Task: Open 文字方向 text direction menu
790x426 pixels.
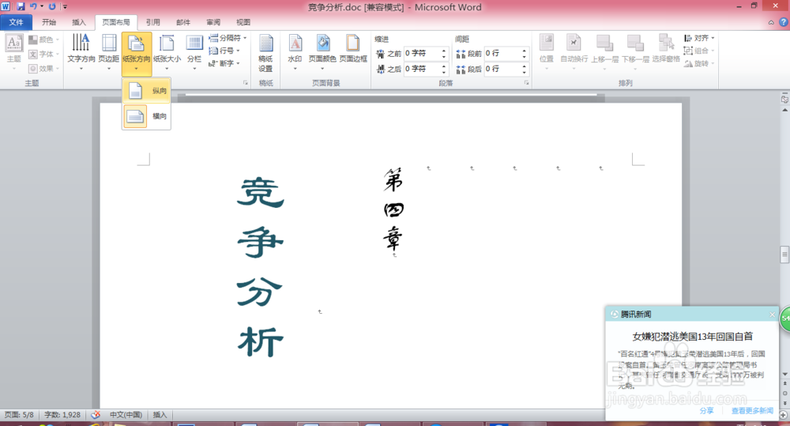Action: pyautogui.click(x=81, y=53)
